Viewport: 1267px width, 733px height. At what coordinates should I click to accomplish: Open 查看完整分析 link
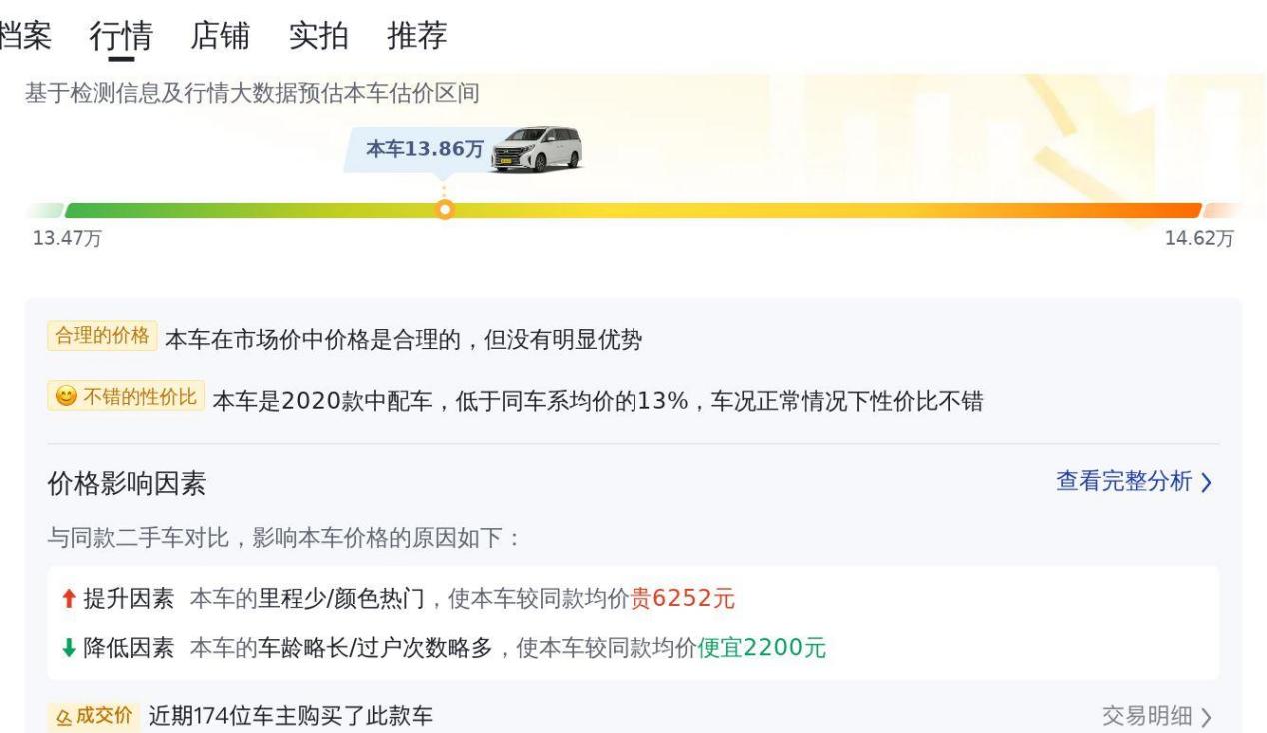(1124, 482)
